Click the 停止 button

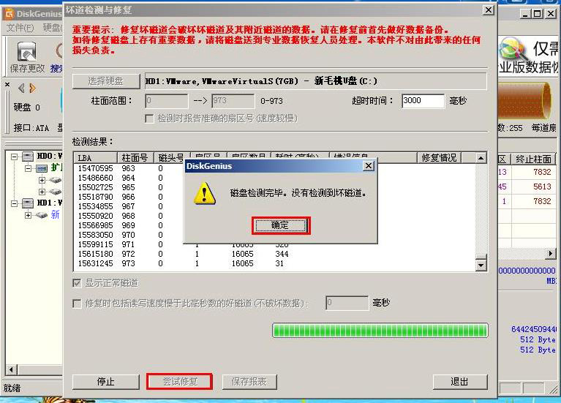coord(106,382)
